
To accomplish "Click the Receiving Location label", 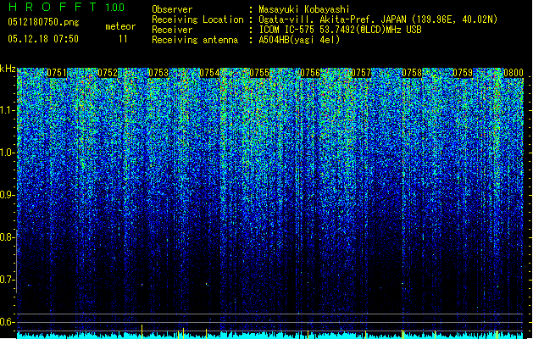I will 197,19.
